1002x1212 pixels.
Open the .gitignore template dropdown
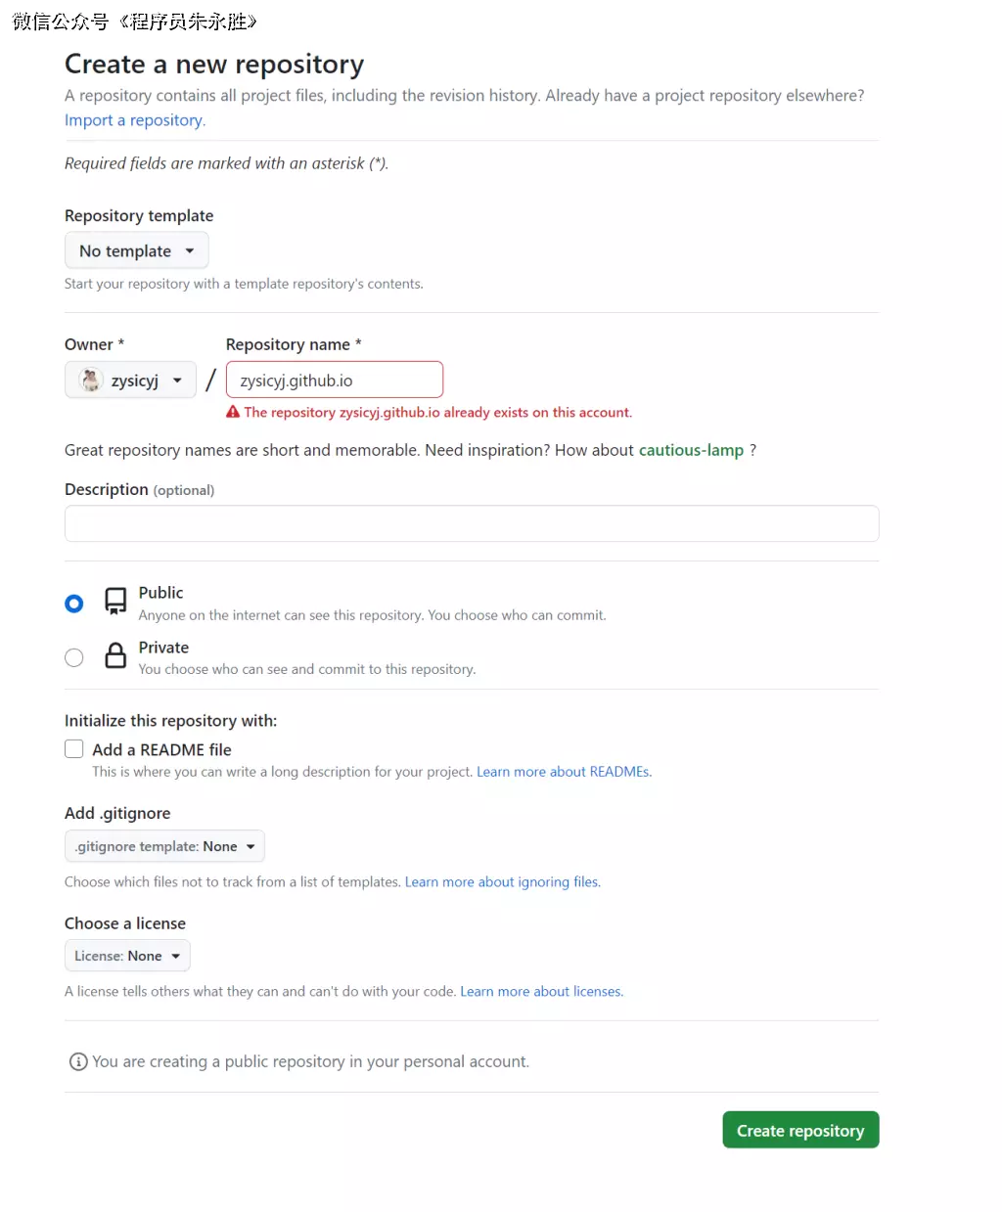(164, 846)
